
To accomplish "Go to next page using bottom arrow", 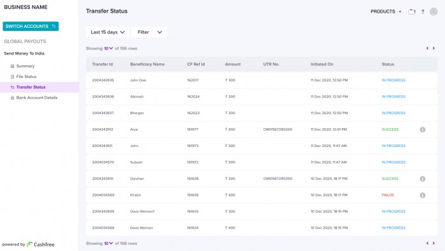I will tap(434, 243).
